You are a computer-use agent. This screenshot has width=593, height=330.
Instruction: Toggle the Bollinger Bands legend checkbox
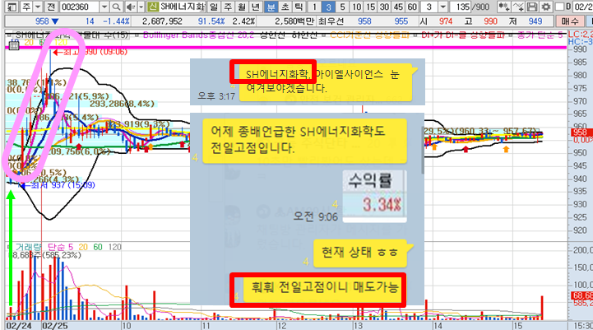(x=137, y=35)
